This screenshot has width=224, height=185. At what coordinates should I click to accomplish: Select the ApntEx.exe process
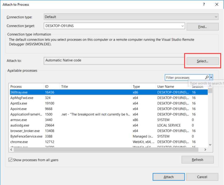pos(19,103)
